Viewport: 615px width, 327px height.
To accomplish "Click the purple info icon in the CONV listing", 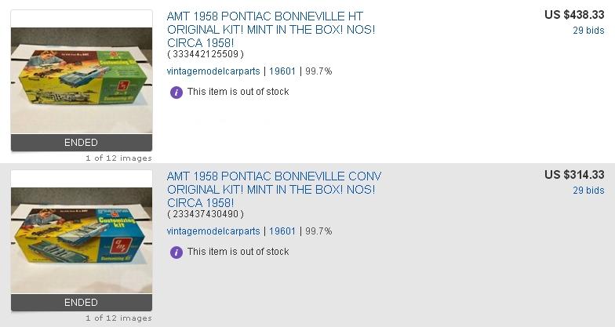I will point(176,253).
